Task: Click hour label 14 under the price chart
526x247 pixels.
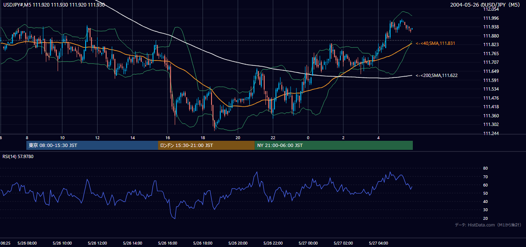Action: point(133,137)
